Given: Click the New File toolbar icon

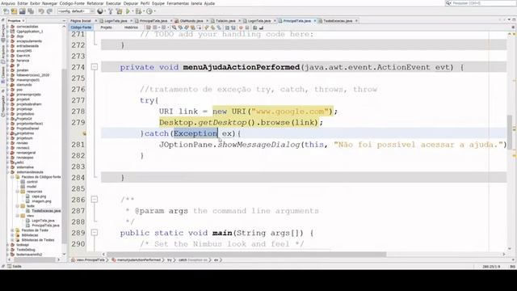Looking at the screenshot, I should point(6,11).
